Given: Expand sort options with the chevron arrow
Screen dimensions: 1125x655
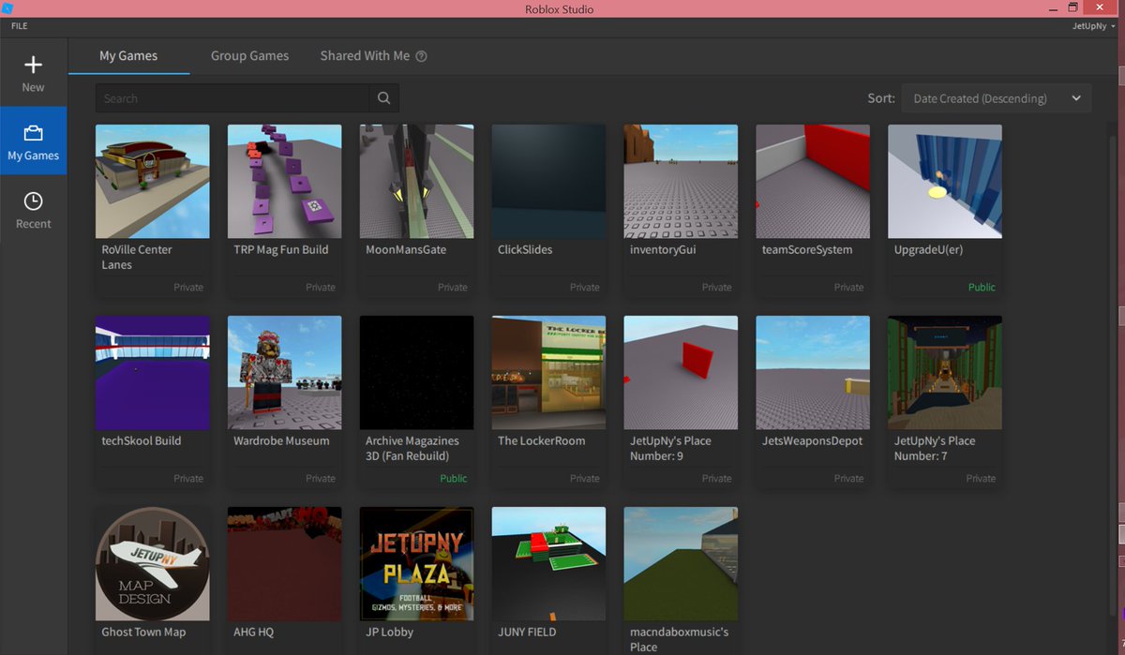Looking at the screenshot, I should point(1075,97).
